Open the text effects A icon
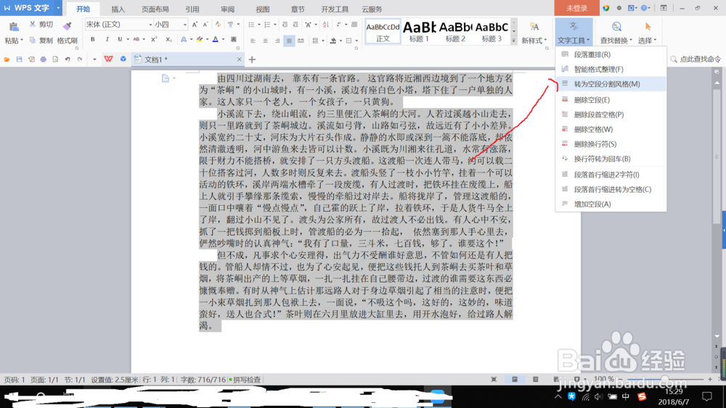The height and width of the screenshot is (408, 726). (x=184, y=40)
